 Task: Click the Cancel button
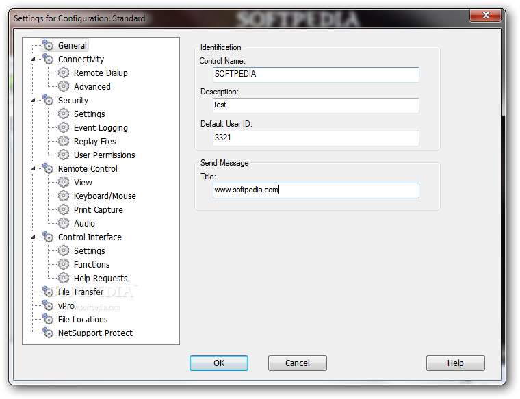point(297,363)
